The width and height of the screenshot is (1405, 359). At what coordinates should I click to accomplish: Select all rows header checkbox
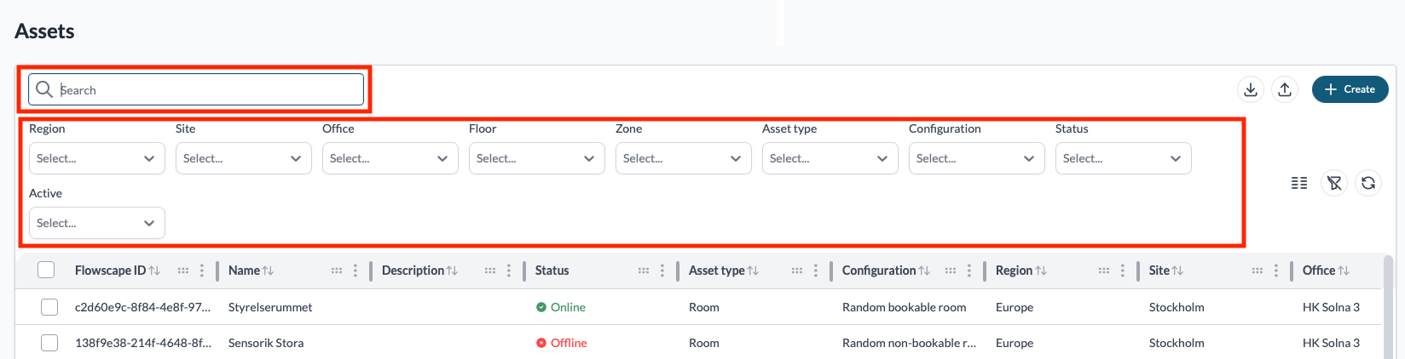[x=46, y=270]
